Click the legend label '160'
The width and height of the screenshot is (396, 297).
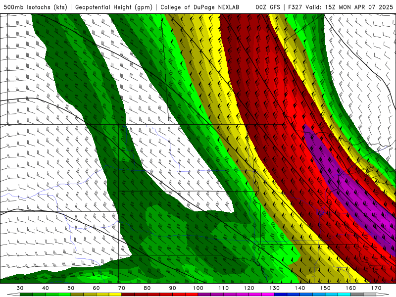click(351, 288)
